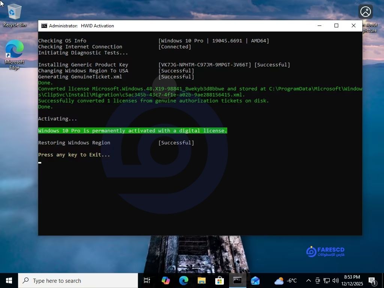The width and height of the screenshot is (384, 288).
Task: Open Outlook from the taskbar
Action: coord(255,280)
